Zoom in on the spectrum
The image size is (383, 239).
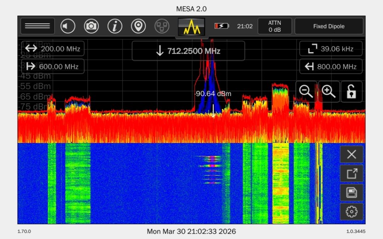point(329,91)
